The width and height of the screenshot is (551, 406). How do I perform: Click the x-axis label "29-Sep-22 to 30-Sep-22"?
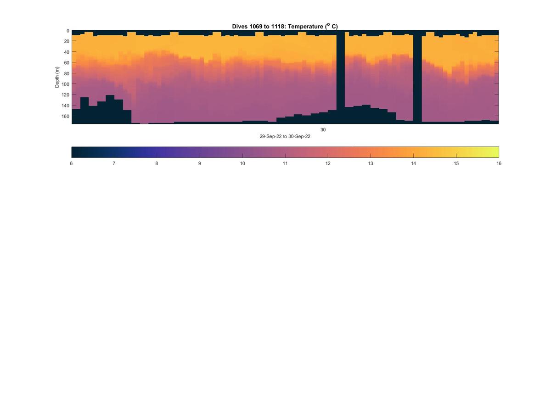click(x=285, y=137)
